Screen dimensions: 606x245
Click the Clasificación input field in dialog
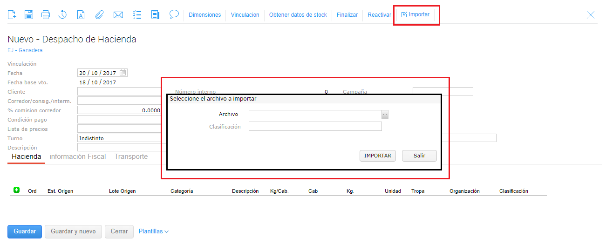tap(315, 126)
